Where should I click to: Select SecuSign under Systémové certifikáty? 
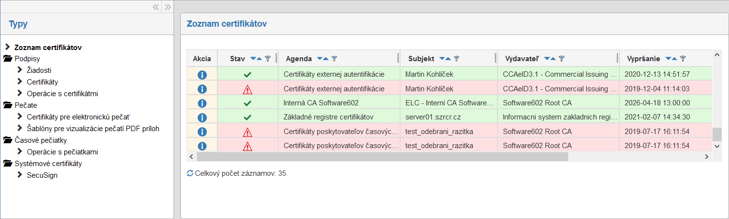click(42, 175)
